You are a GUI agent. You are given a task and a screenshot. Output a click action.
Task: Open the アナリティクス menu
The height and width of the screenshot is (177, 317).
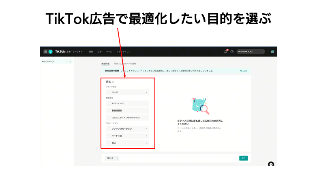(x=124, y=52)
